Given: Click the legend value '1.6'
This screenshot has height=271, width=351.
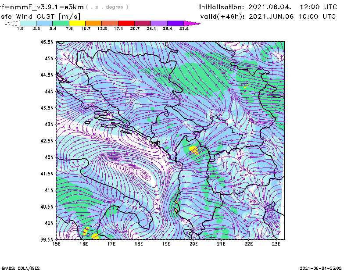Looking at the screenshot, I should click(20, 29).
